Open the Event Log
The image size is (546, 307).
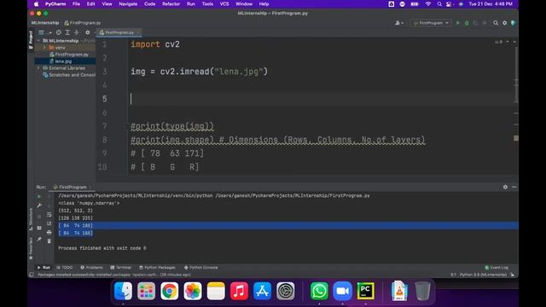497,267
